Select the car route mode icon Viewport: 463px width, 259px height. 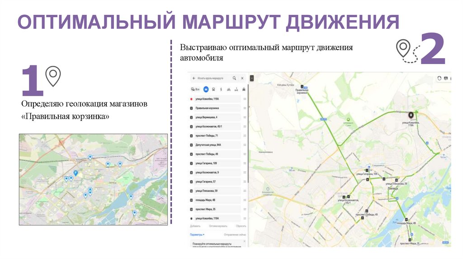pyautogui.click(x=206, y=89)
